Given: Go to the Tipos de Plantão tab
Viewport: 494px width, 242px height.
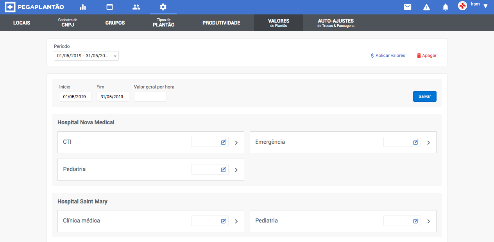Looking at the screenshot, I should 163,23.
